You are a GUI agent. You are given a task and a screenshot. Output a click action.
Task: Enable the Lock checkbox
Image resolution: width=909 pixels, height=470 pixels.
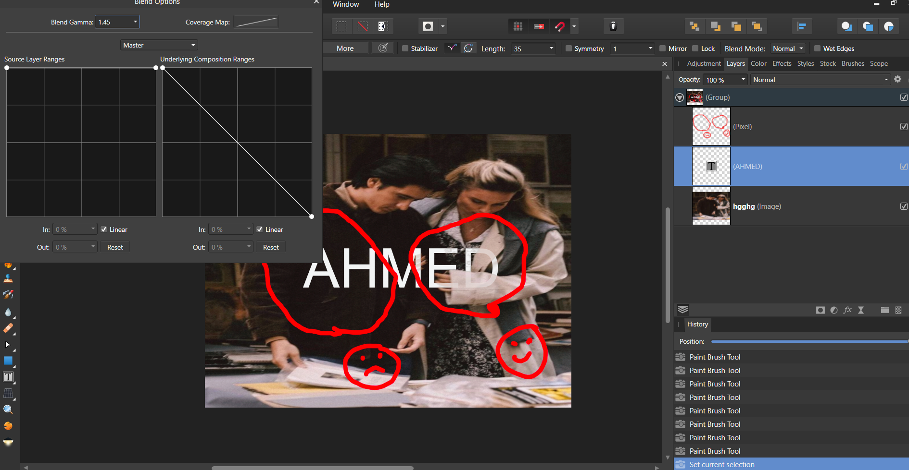(x=695, y=48)
